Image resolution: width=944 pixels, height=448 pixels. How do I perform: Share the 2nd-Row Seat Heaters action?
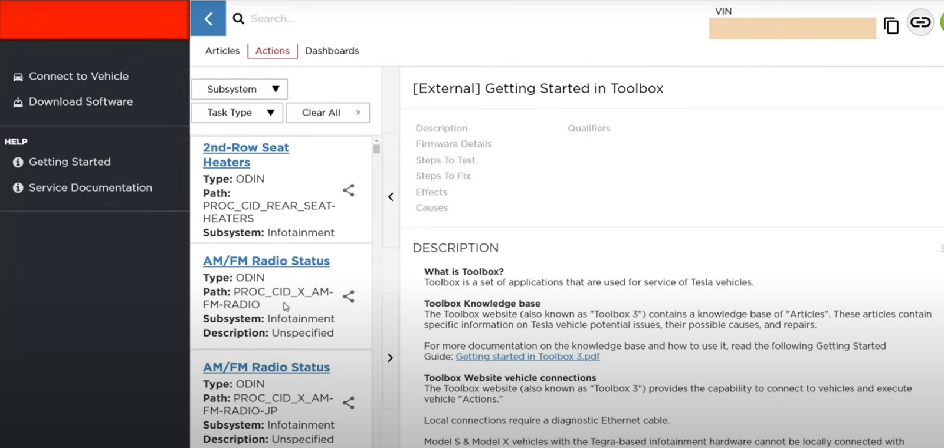click(x=349, y=190)
